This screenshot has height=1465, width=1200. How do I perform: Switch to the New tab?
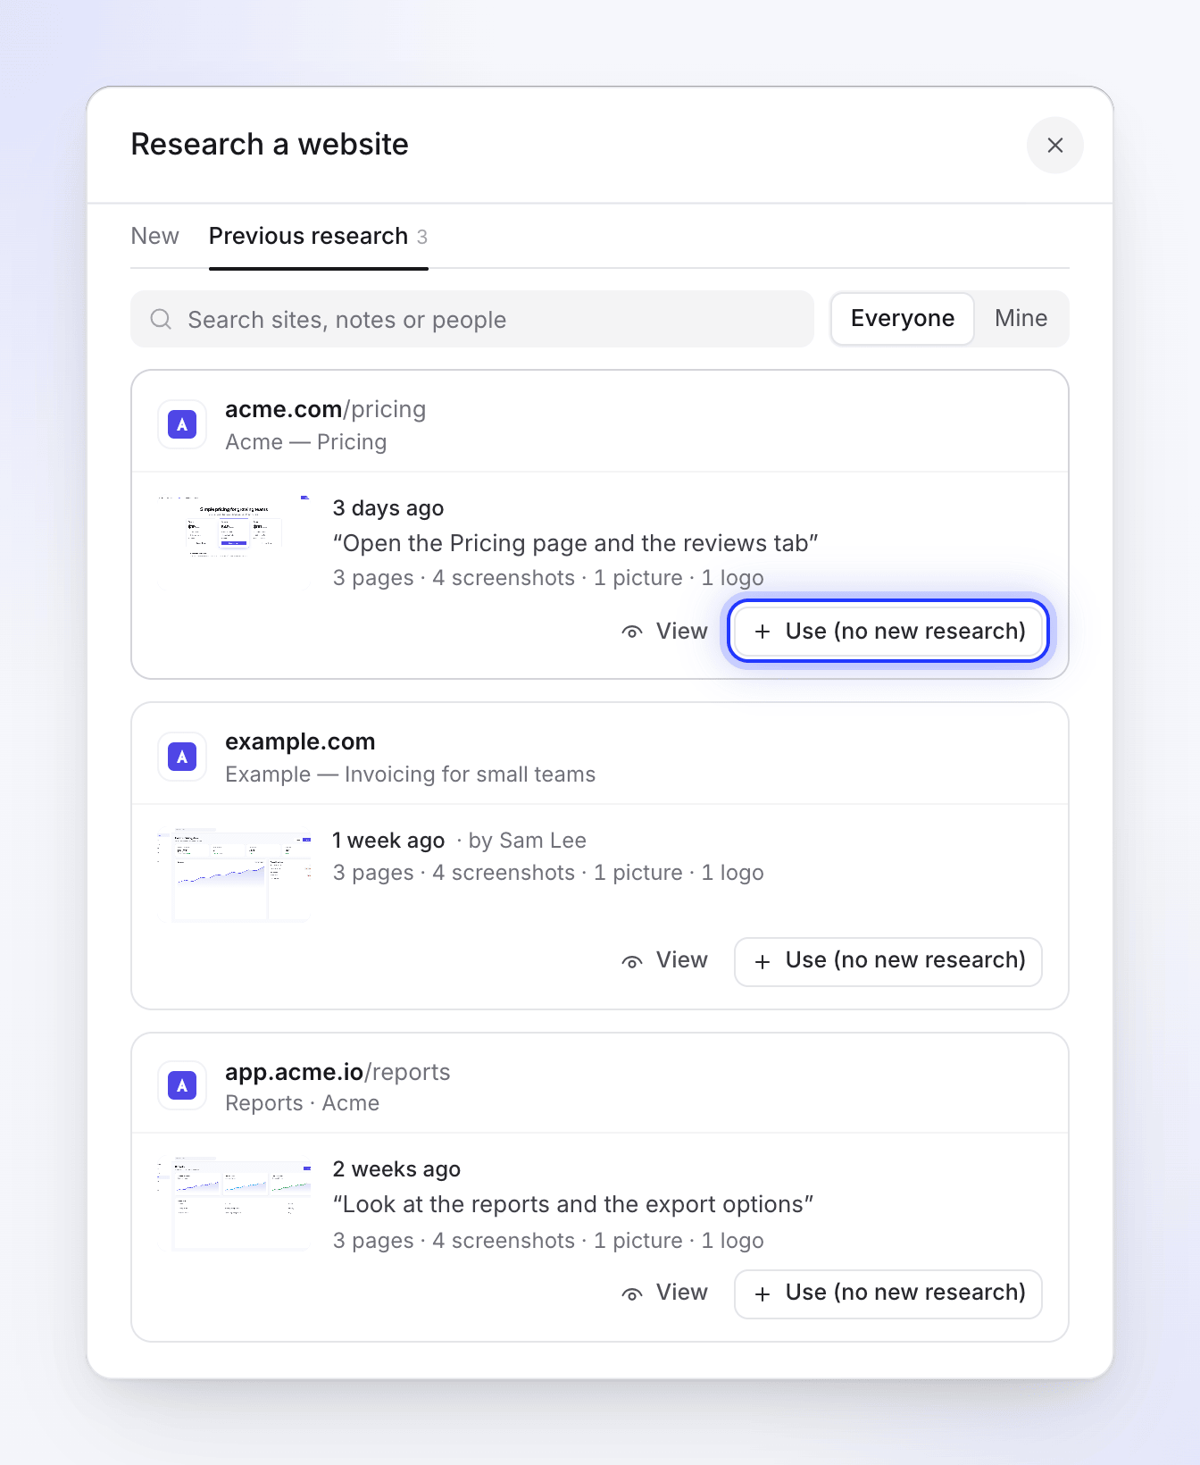coord(155,236)
